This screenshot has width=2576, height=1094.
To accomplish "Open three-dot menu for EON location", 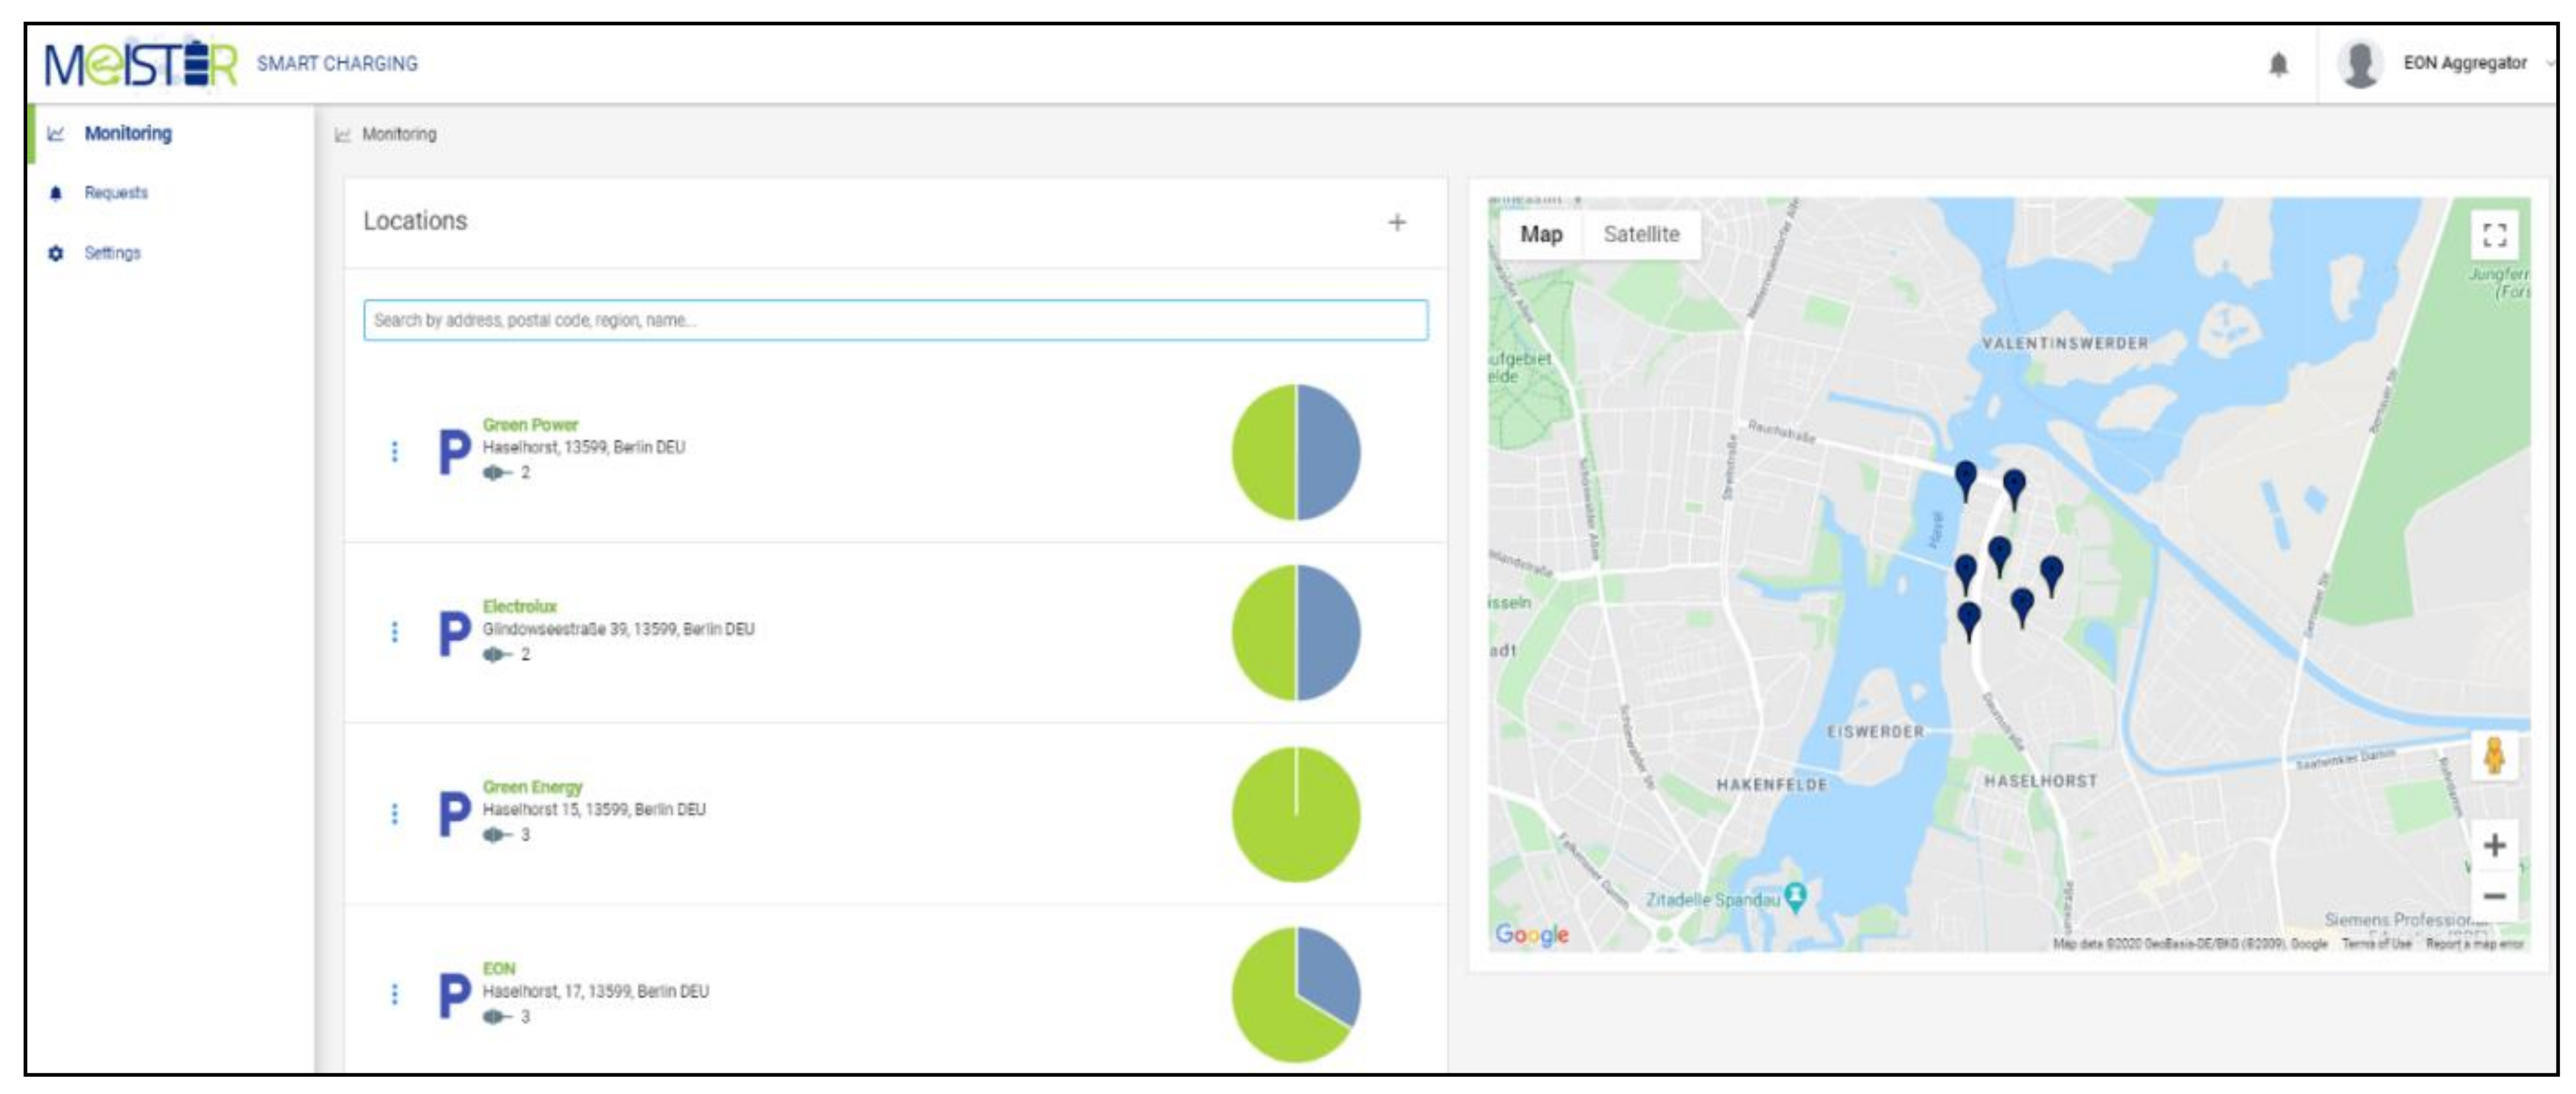I will (x=394, y=994).
